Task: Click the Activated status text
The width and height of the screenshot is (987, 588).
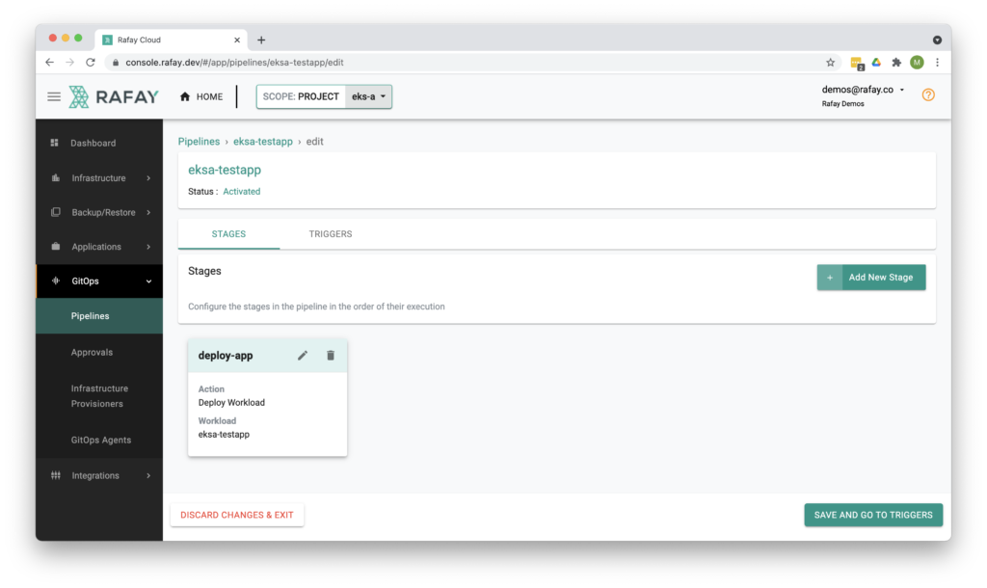Action: pyautogui.click(x=242, y=192)
